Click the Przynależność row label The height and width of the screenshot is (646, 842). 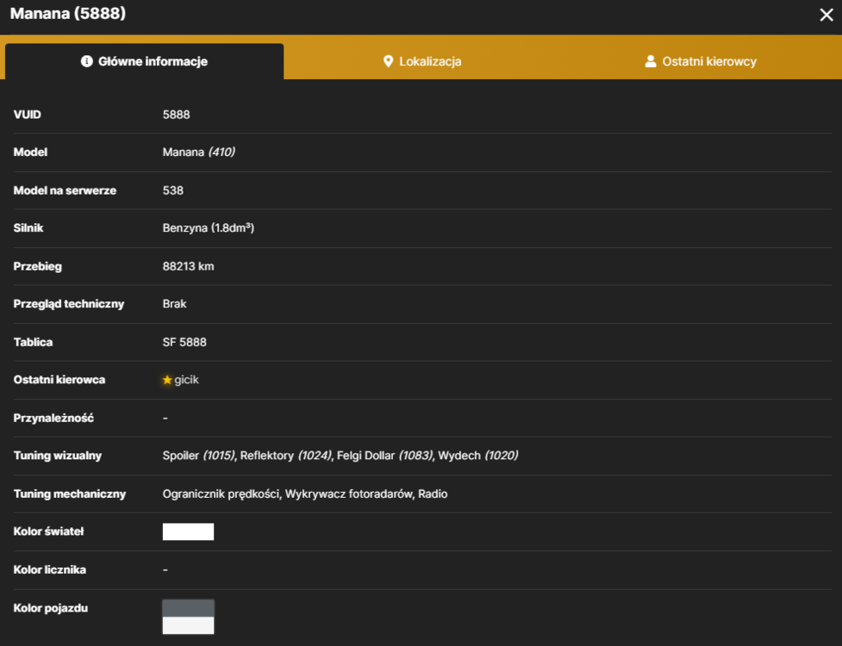(53, 418)
